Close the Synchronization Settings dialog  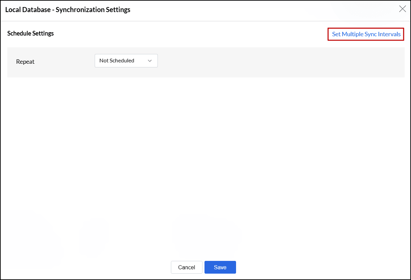tap(402, 9)
